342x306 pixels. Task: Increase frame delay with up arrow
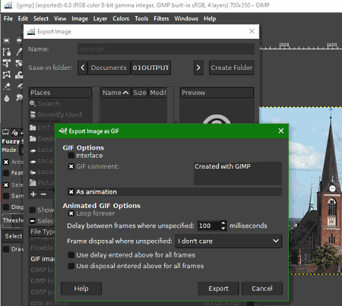click(223, 223)
